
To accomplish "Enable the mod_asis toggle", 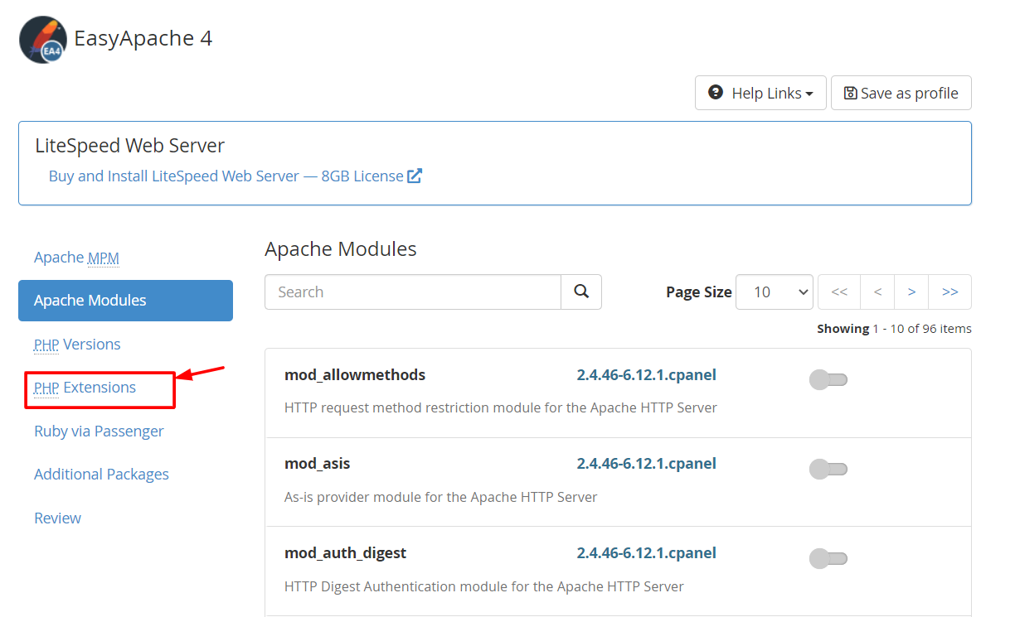I will (828, 469).
